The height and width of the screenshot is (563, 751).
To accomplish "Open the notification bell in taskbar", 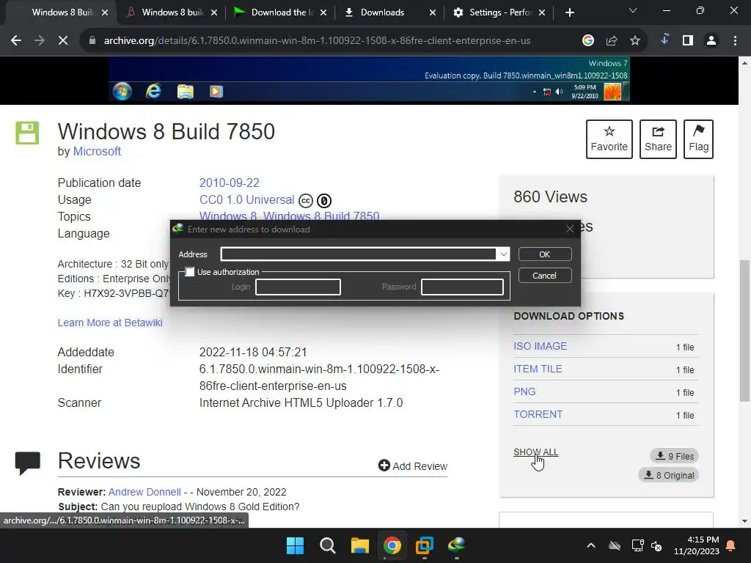I will [x=731, y=545].
